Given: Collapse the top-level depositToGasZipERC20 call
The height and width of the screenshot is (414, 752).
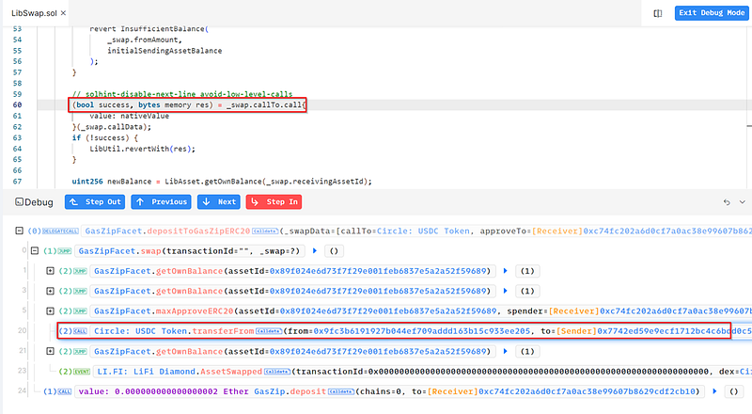Looking at the screenshot, I should (x=21, y=231).
